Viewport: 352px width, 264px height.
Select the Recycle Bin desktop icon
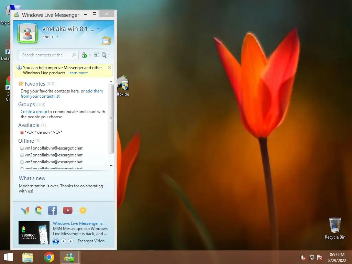[x=335, y=229]
